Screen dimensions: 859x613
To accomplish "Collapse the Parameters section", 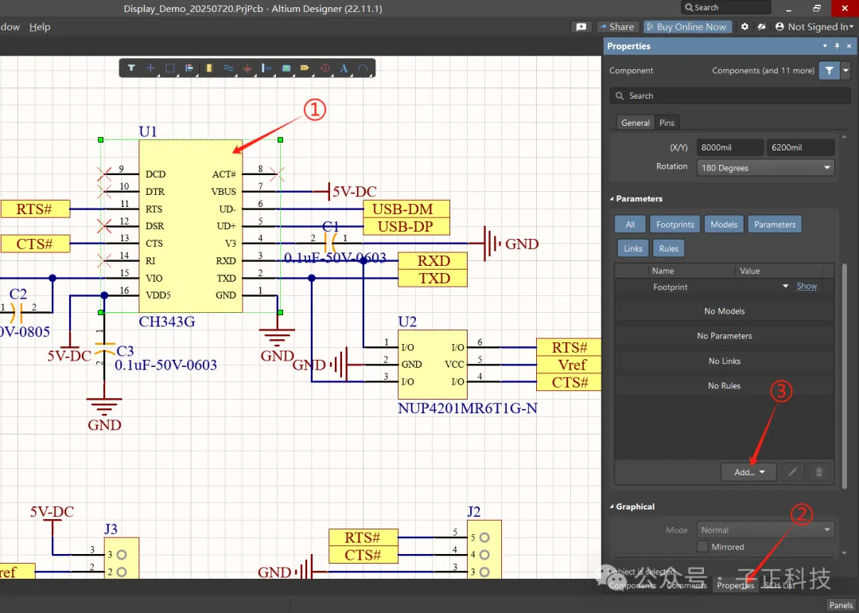I will pos(612,198).
